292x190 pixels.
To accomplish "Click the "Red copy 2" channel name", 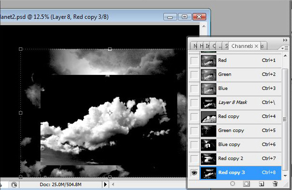I will pyautogui.click(x=230, y=159).
